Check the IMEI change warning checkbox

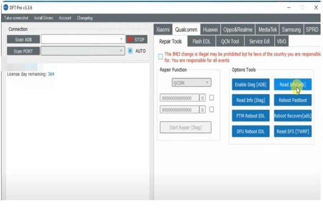(161, 57)
